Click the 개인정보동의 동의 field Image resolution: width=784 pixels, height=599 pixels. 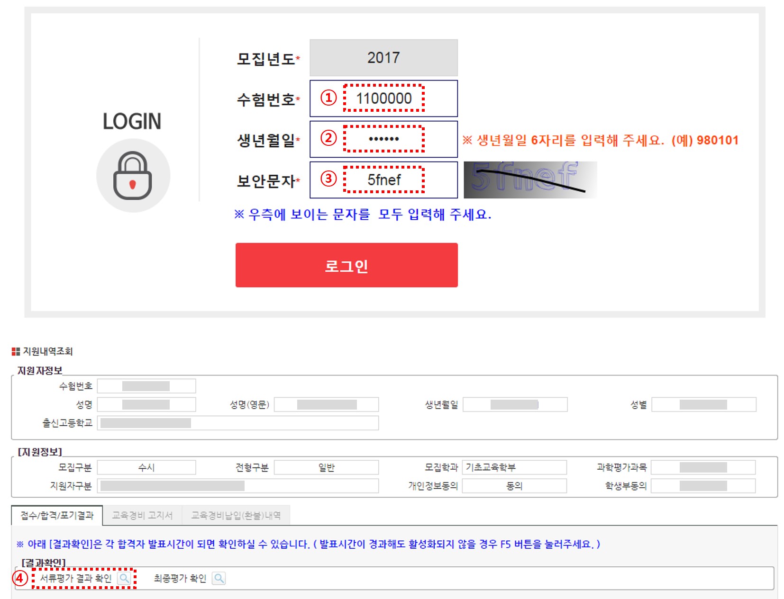click(x=514, y=486)
